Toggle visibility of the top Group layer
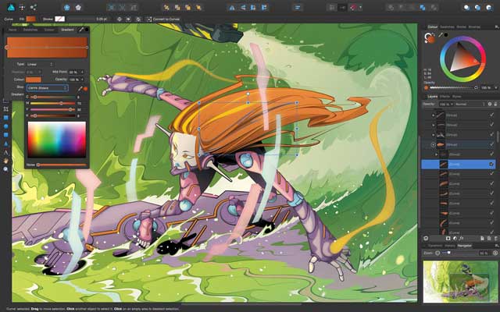The width and height of the screenshot is (500, 312). point(491,115)
